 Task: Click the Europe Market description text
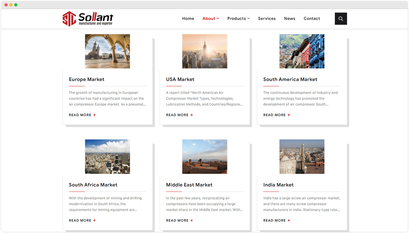(107, 98)
